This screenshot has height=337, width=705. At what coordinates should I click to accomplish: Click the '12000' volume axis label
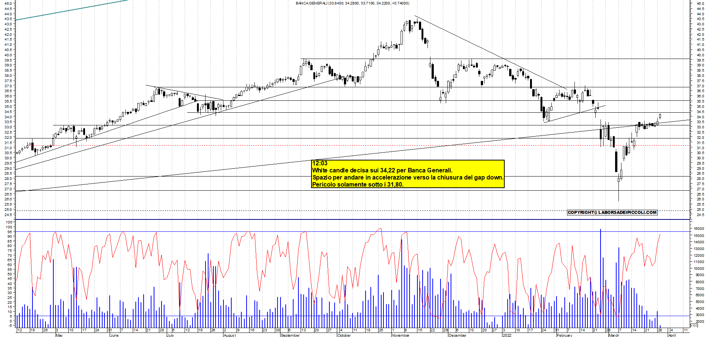pos(699,255)
